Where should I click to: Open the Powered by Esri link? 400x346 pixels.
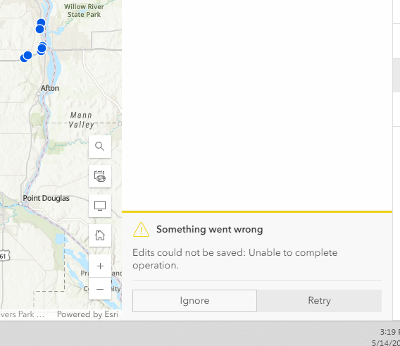point(87,314)
